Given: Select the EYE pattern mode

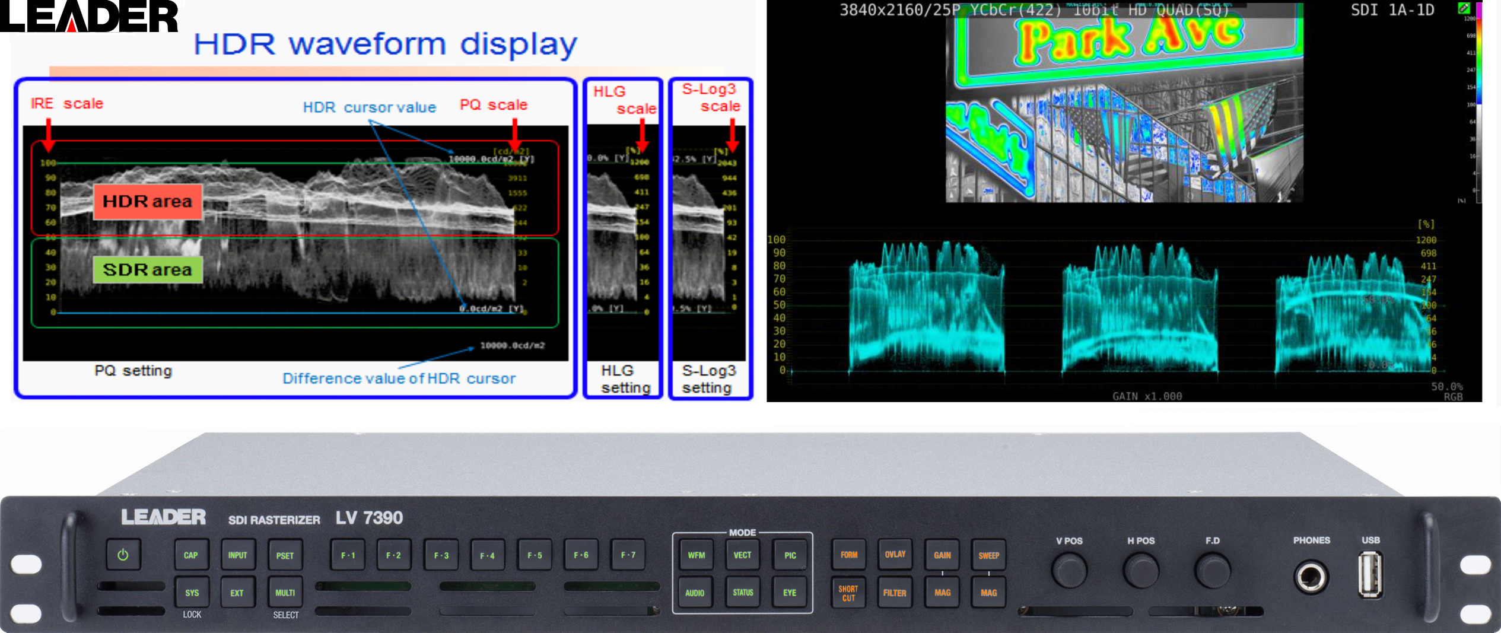Looking at the screenshot, I should pyautogui.click(x=790, y=591).
